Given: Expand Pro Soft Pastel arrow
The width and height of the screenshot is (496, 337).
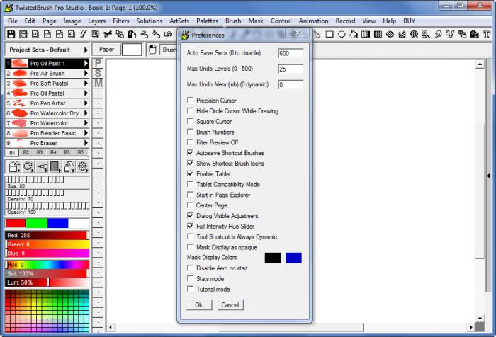Looking at the screenshot, I should pyautogui.click(x=86, y=83).
